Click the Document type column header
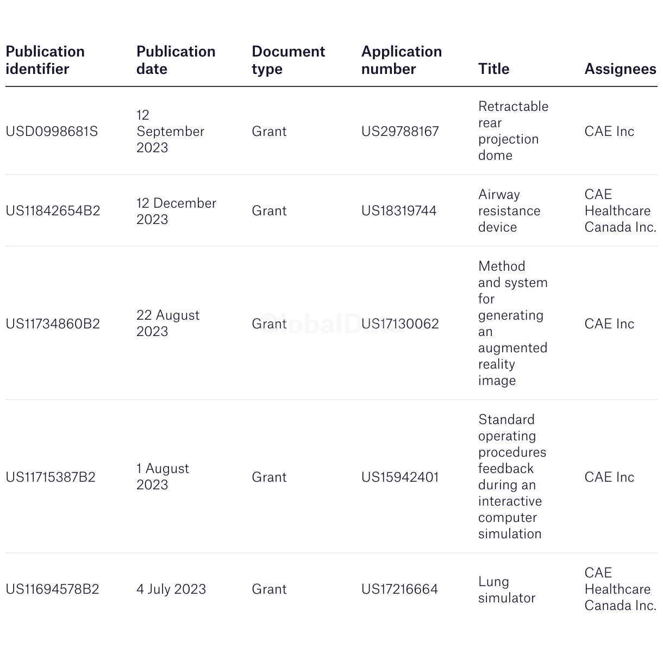 (x=289, y=60)
